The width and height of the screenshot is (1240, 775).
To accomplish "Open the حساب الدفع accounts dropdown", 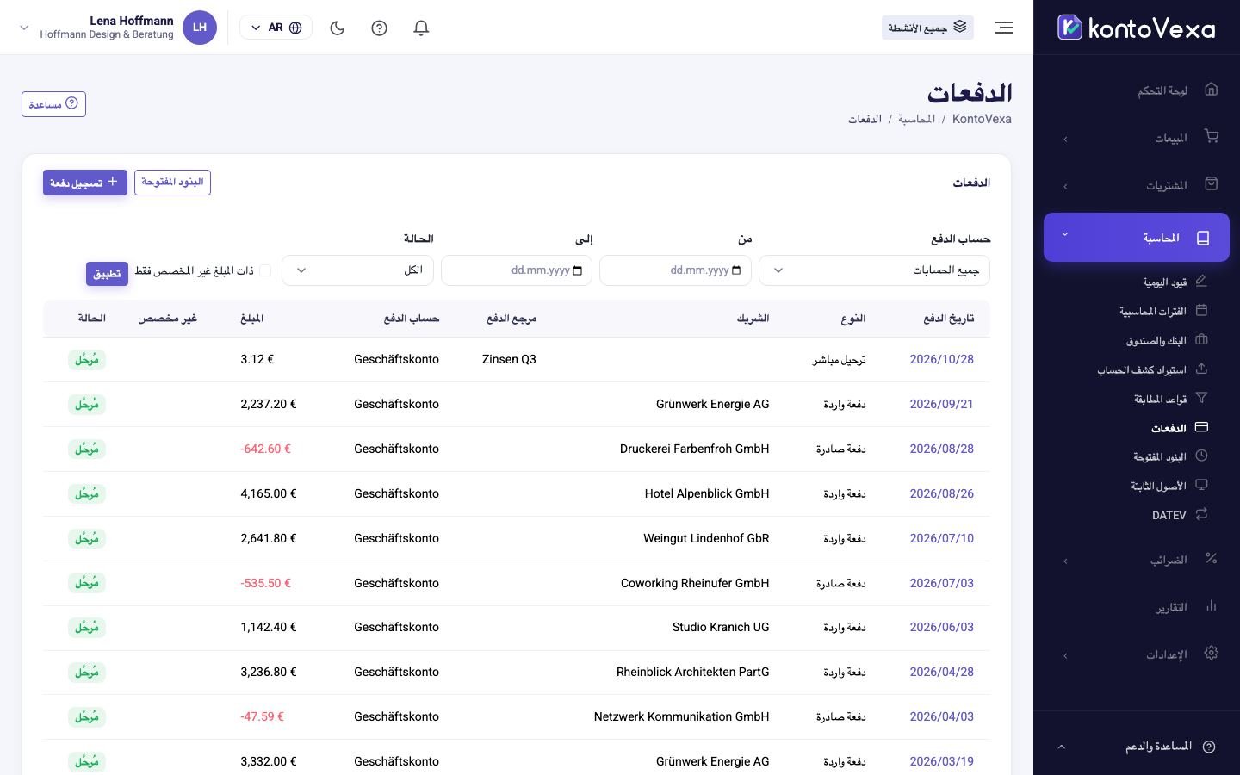I will 874,270.
